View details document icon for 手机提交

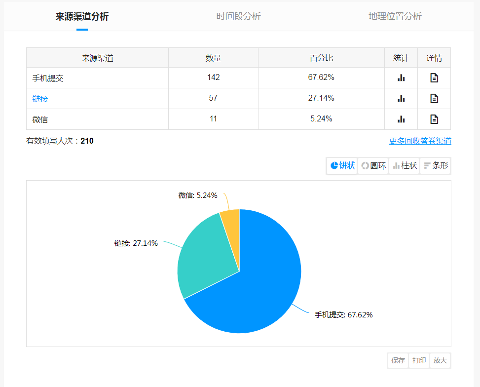click(434, 77)
